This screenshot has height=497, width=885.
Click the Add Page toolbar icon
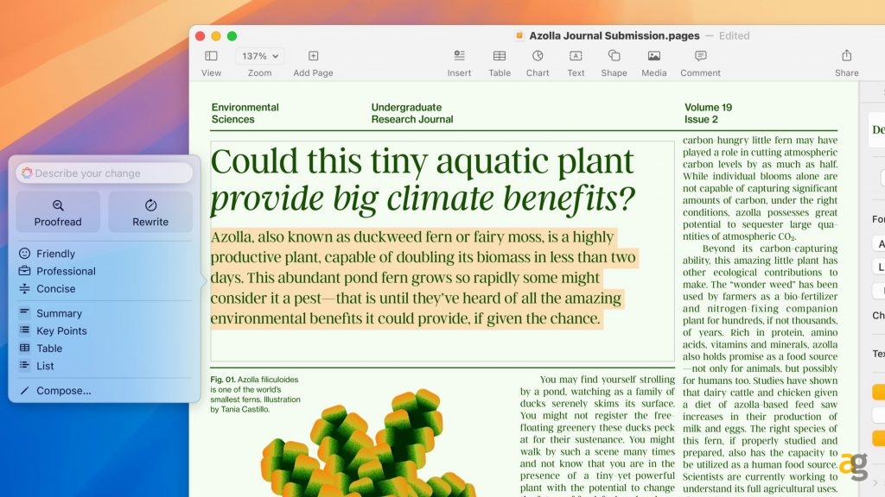point(313,56)
